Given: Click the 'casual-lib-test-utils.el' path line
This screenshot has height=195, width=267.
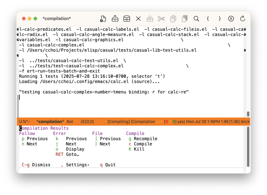Looking at the screenshot, I should 108,50.
